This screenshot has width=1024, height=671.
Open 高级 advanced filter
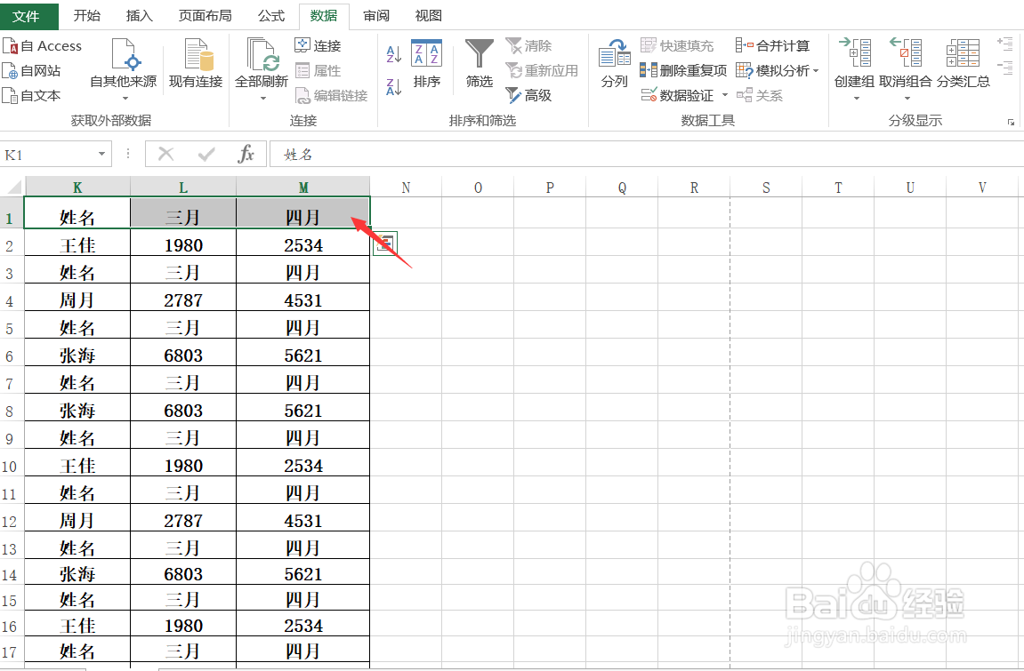point(529,95)
